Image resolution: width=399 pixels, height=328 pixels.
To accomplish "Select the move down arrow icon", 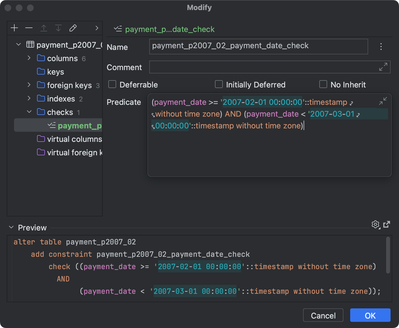I will pos(58,28).
